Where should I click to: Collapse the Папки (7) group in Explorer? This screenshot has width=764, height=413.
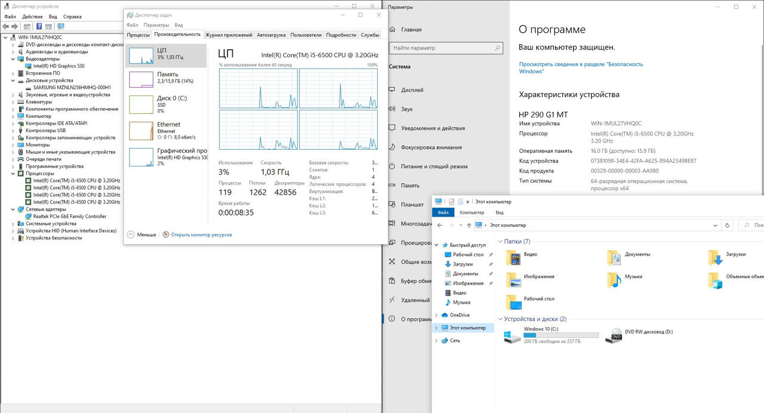[500, 242]
